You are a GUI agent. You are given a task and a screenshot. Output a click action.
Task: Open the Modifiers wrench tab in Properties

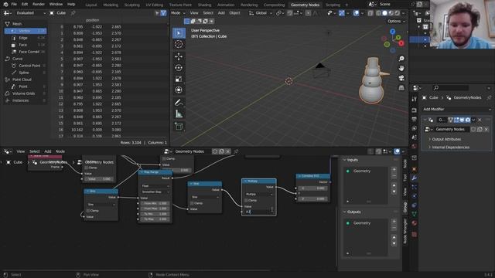[x=415, y=178]
